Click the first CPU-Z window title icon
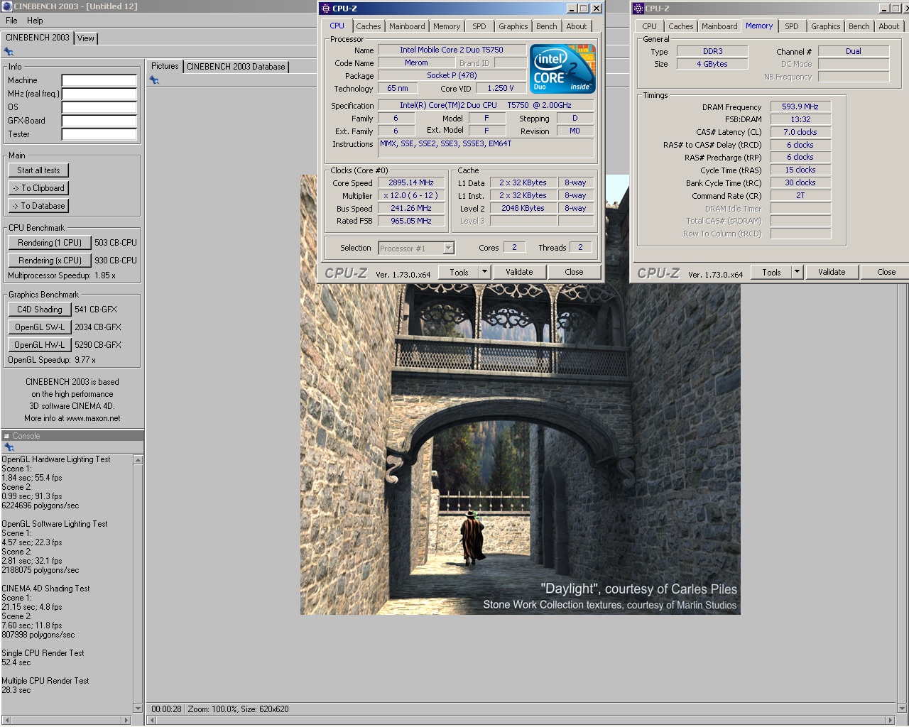The width and height of the screenshot is (909, 727). pyautogui.click(x=326, y=9)
